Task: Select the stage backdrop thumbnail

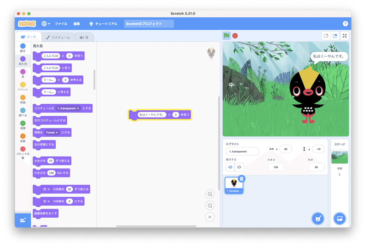Action: pos(339,157)
